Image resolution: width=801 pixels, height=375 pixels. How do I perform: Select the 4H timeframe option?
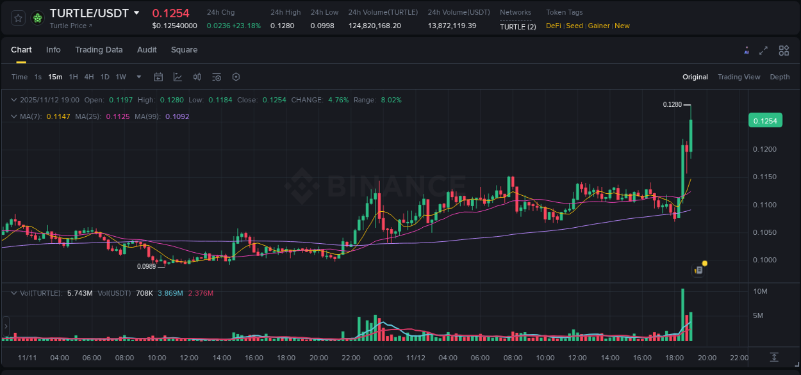[x=89, y=77]
